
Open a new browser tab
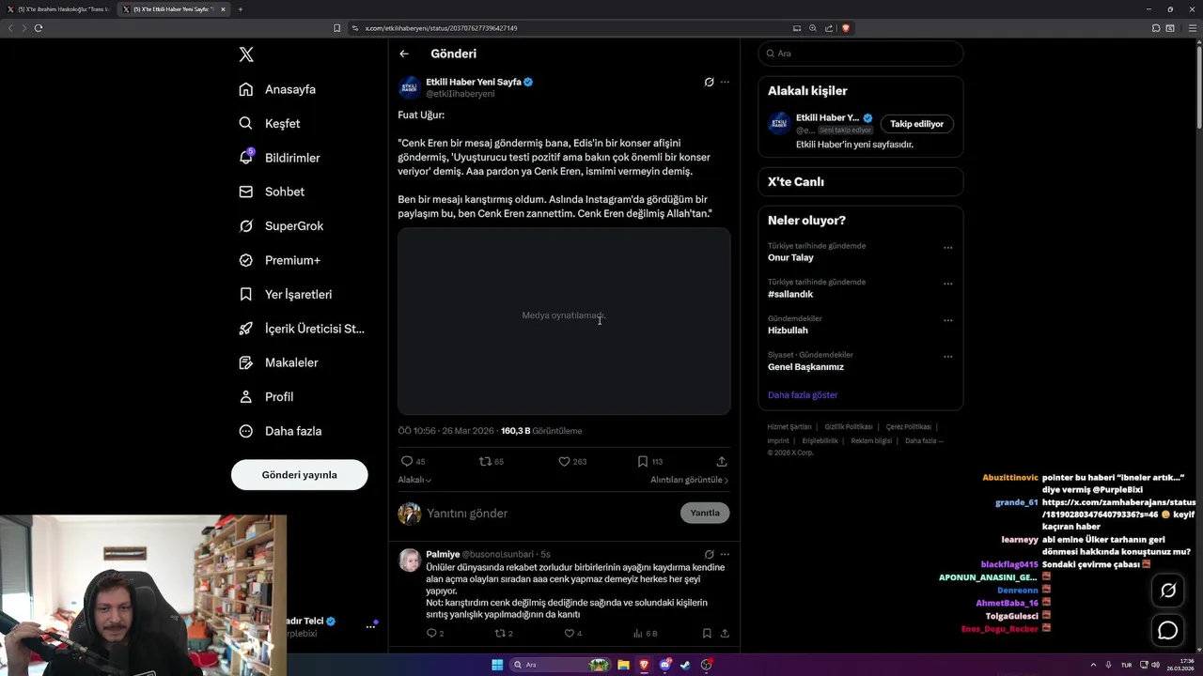tap(241, 9)
